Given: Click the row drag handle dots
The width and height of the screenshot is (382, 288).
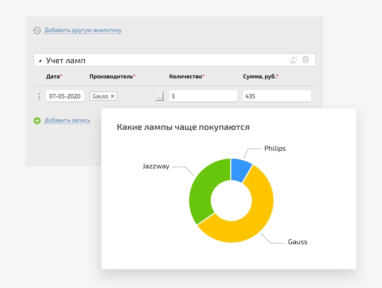Looking at the screenshot, I should click(39, 96).
